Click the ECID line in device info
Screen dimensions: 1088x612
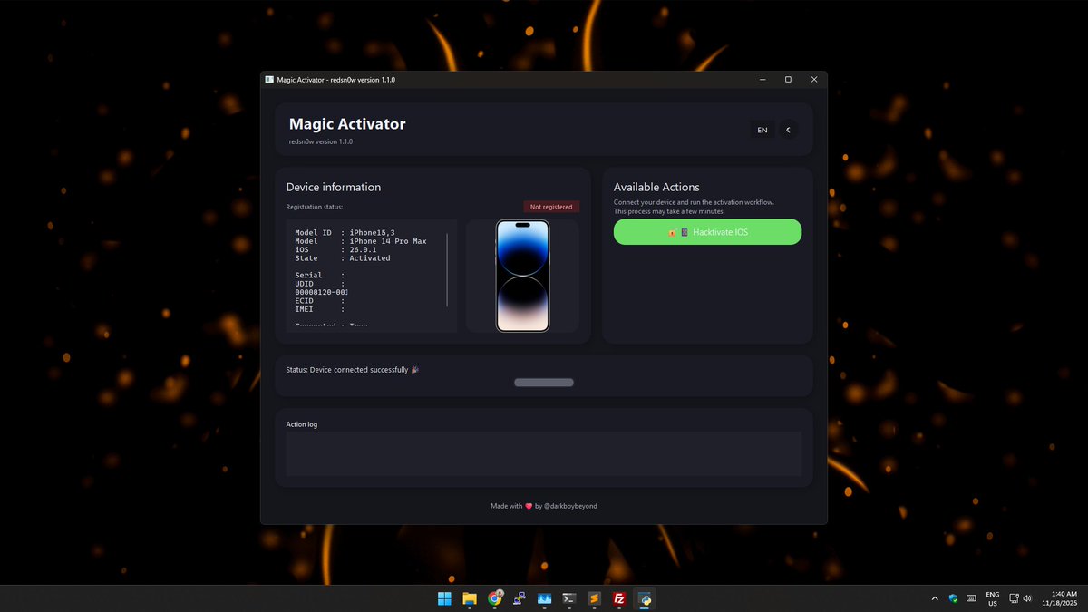(x=320, y=300)
